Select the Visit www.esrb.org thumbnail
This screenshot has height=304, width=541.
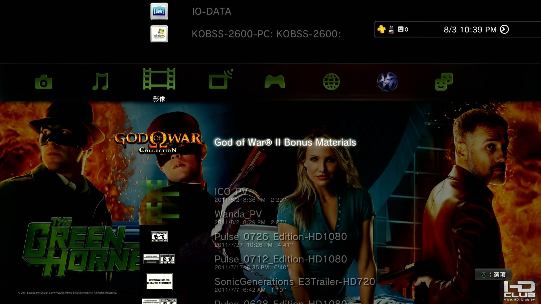coord(159,281)
